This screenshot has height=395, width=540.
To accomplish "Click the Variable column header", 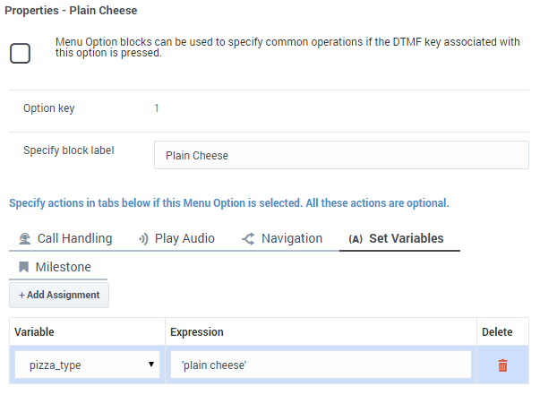I will (34, 332).
